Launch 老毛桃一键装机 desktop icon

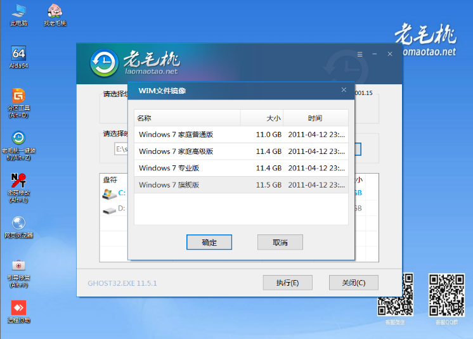pos(18,146)
